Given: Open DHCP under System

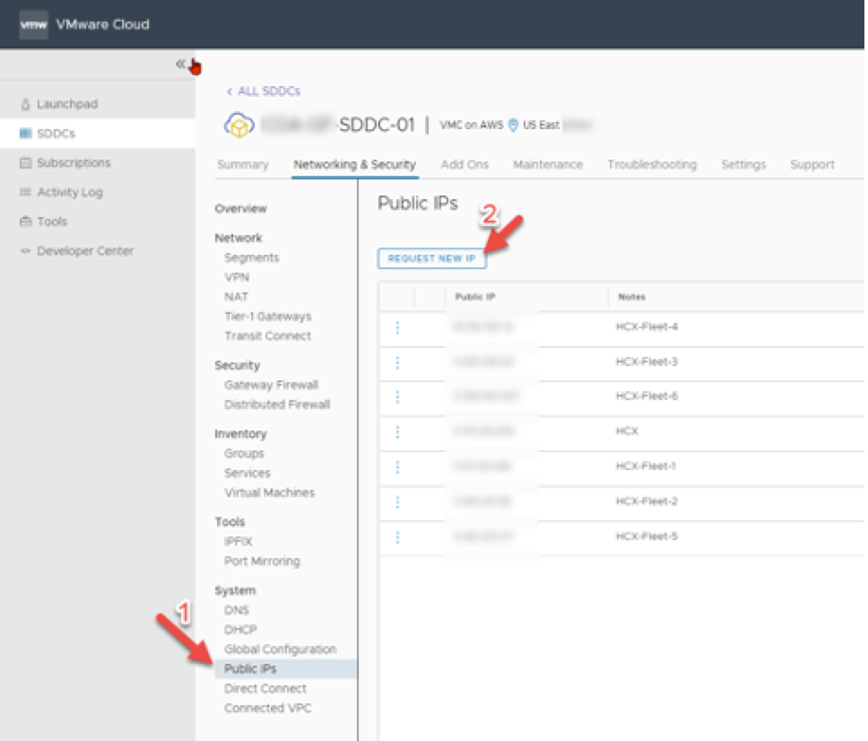Looking at the screenshot, I should click(240, 630).
